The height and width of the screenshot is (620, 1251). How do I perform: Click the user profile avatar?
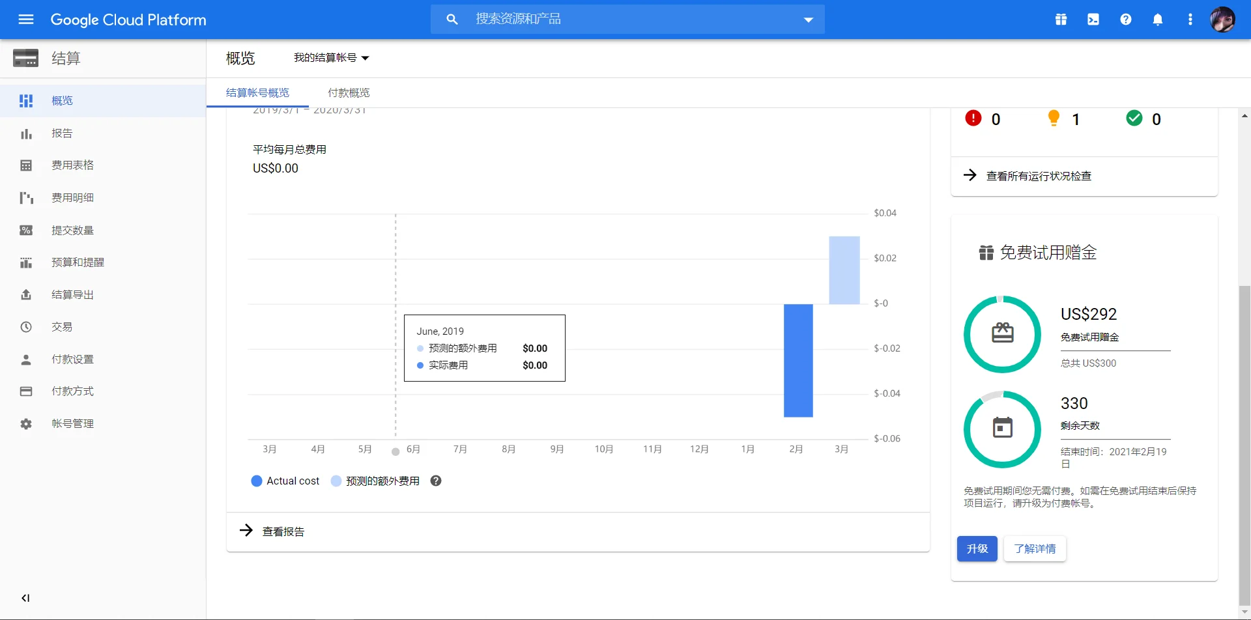1222,20
